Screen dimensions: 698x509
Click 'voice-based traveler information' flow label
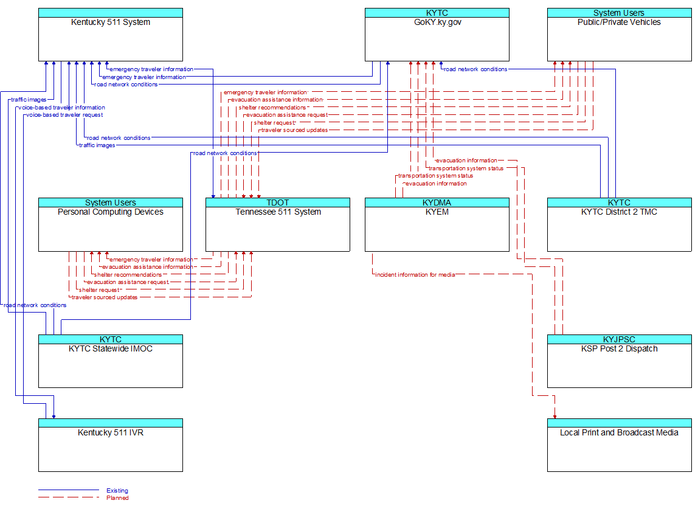pos(61,107)
